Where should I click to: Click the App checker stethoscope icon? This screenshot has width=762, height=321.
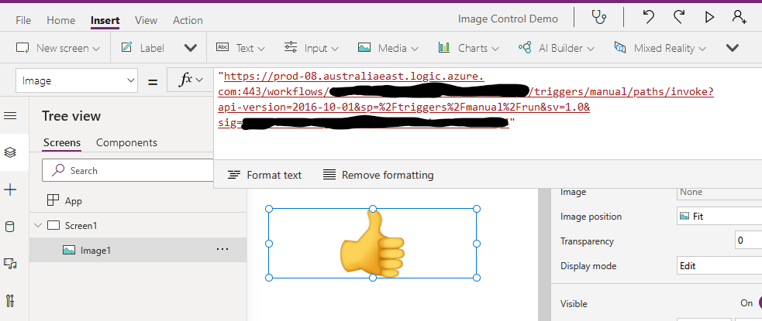[x=598, y=17]
